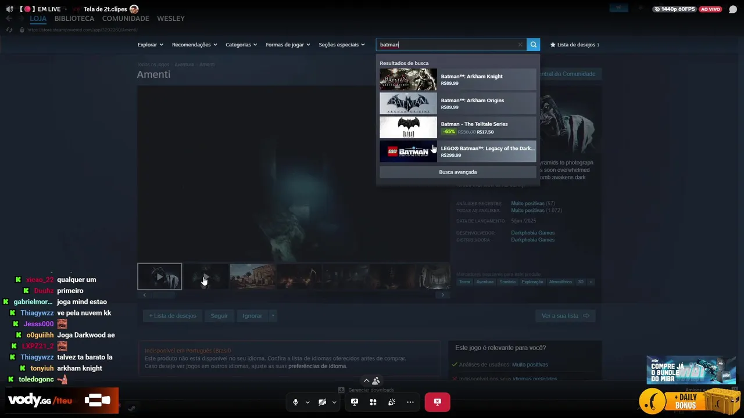Open the Darkphobia Games developer link

tap(532, 233)
